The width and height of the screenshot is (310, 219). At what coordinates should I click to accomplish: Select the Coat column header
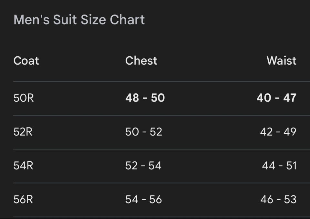[26, 61]
